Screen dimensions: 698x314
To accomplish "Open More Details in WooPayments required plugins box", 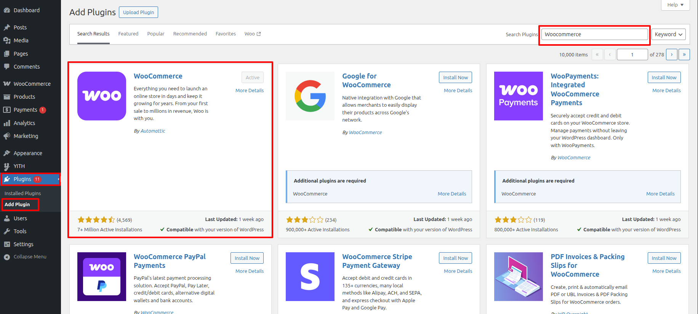I will [x=660, y=194].
